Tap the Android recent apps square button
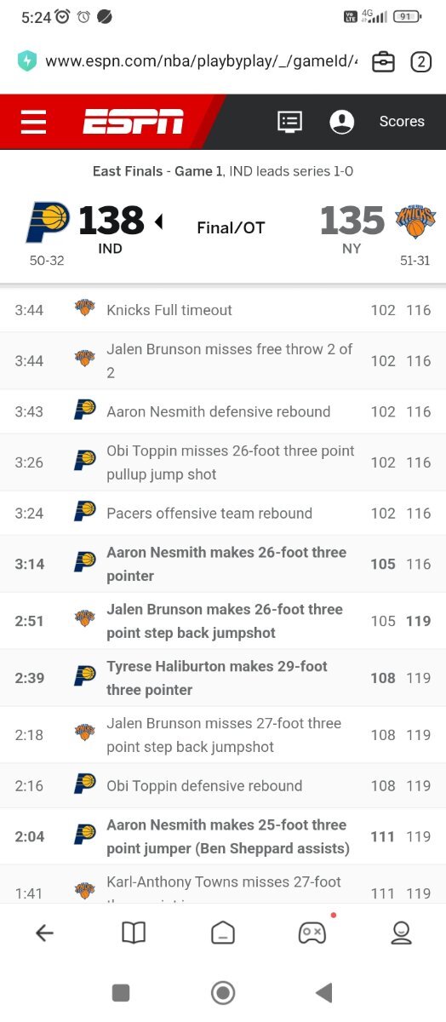The image size is (446, 1022). 121,992
